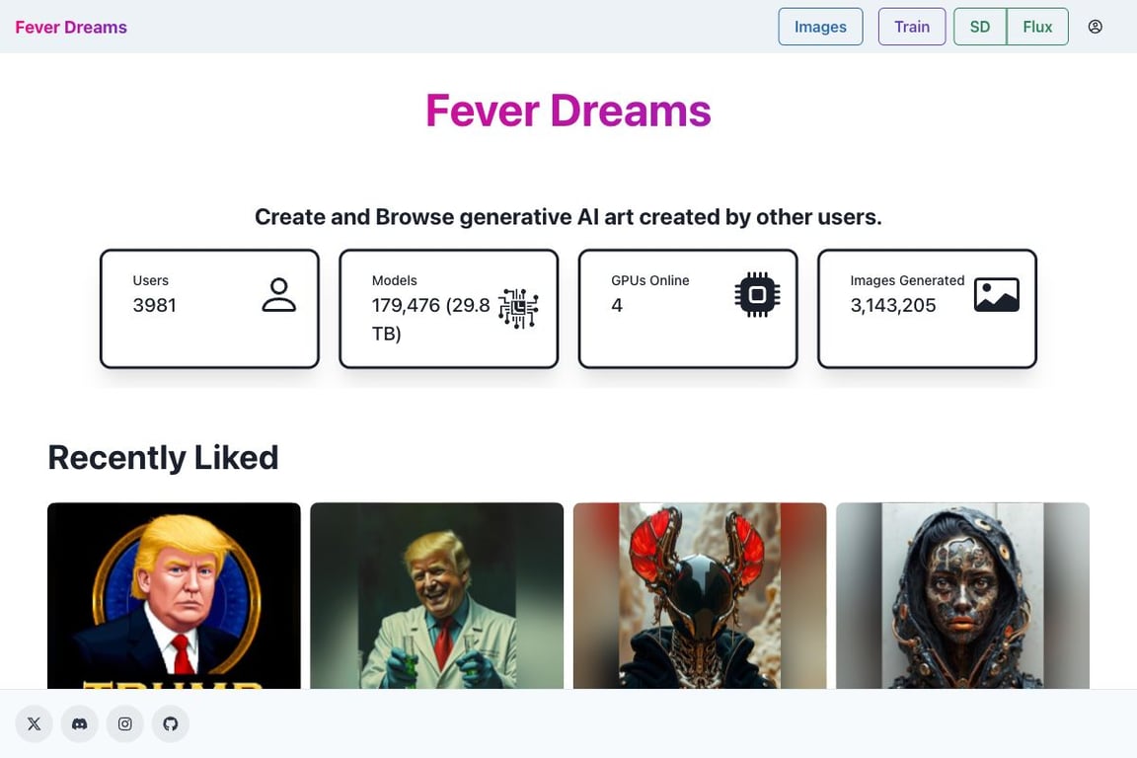Open the Discord link icon
The width and height of the screenshot is (1137, 758).
point(79,723)
